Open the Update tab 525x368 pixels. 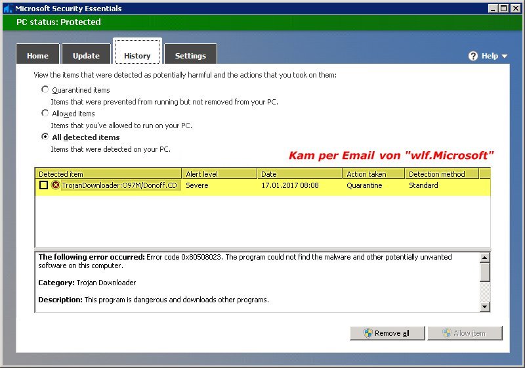point(86,54)
